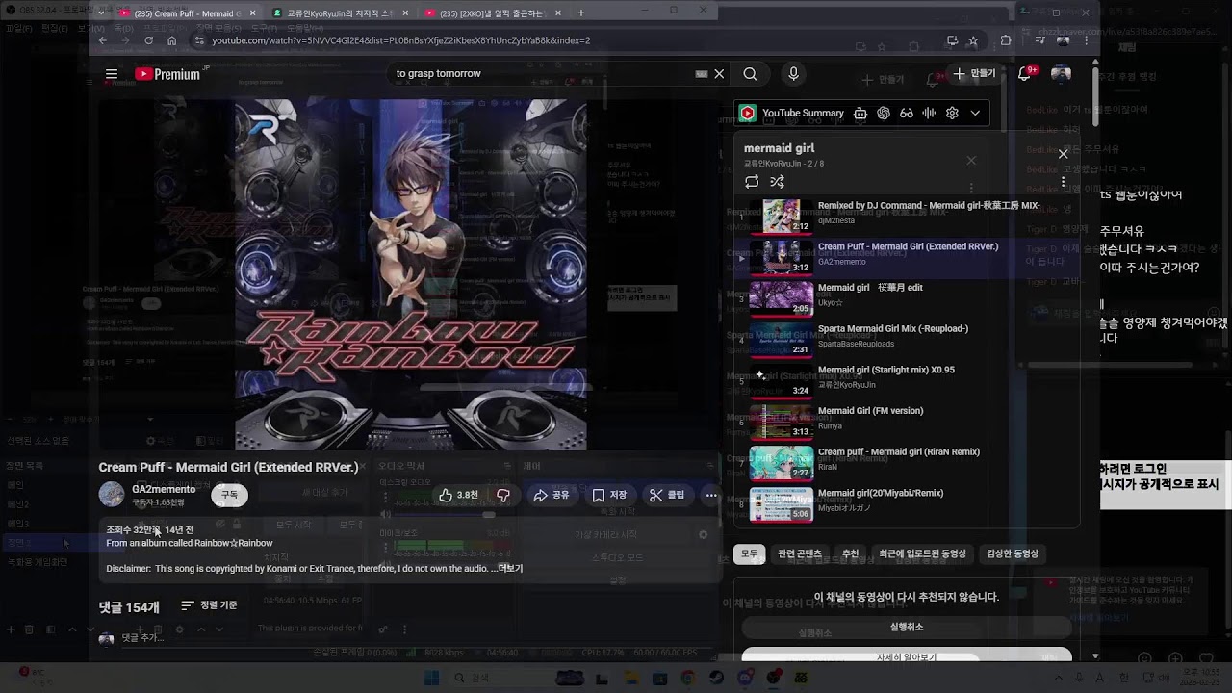
Task: Go to YouTube Premium home logo
Action: pyautogui.click(x=167, y=74)
